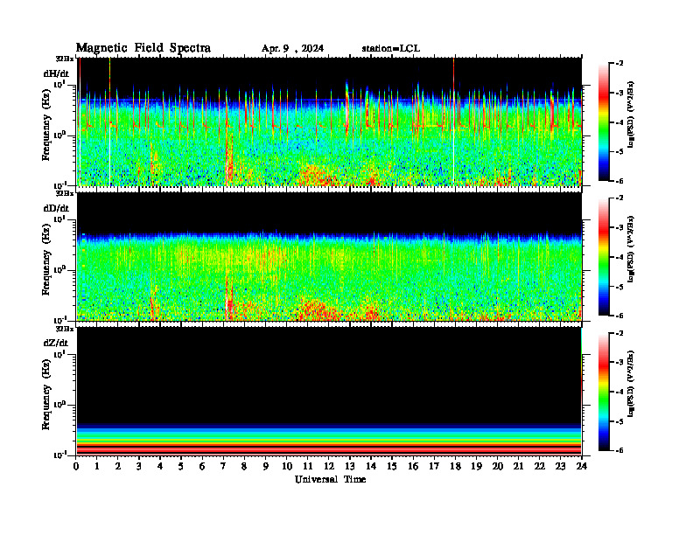The height and width of the screenshot is (535, 693).
Task: Click hour 6 on Universal Time axis
Action: pyautogui.click(x=202, y=467)
